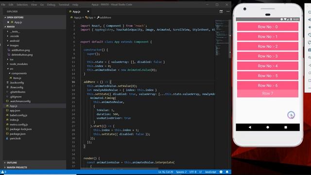Screen dimensions: 311x175
Task: Click the App.js breadcrumb
Action: coord(76,17)
